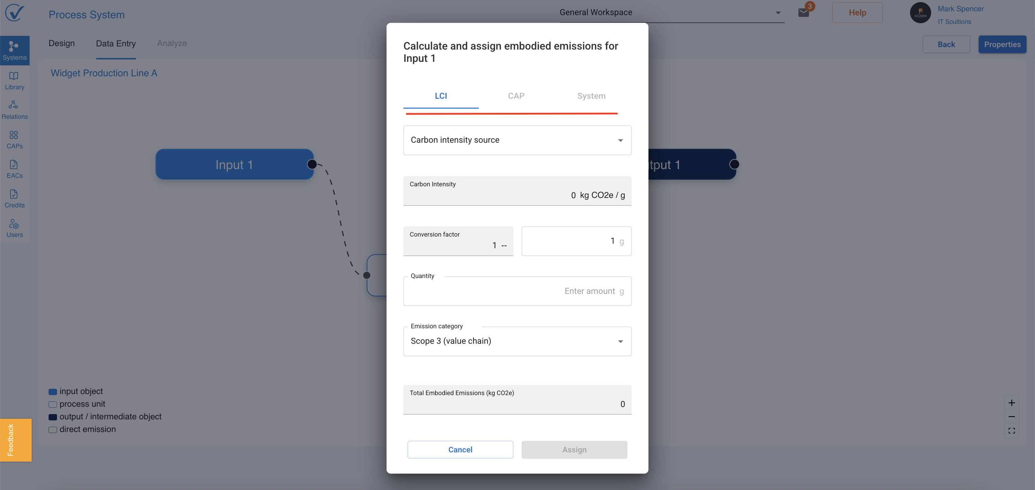Screen dimensions: 1035x490
Task: Click the mail notifications envelope icon
Action: [803, 12]
